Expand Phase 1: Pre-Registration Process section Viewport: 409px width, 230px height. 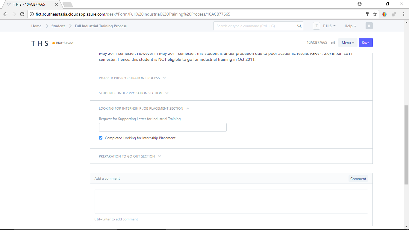[132, 78]
